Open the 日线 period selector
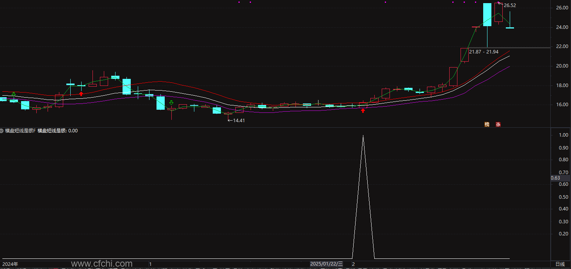Viewport: 571px width, 269px height. pyautogui.click(x=560, y=264)
